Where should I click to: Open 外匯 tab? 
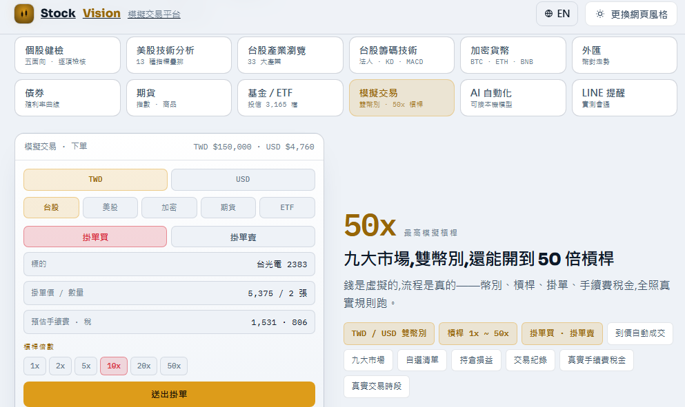pos(624,55)
